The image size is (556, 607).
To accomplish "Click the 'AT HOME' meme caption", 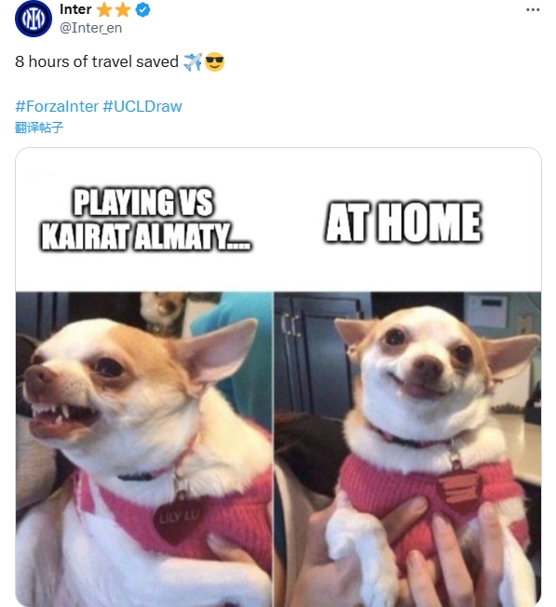I will (x=403, y=223).
